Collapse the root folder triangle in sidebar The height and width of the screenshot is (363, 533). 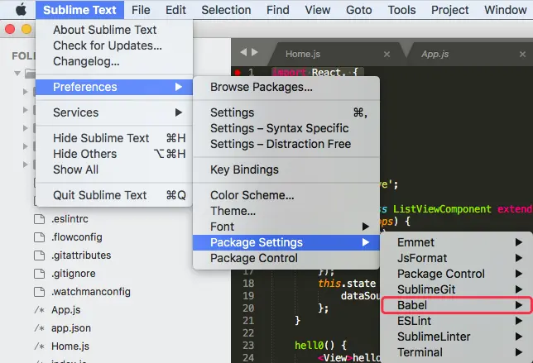pyautogui.click(x=17, y=73)
